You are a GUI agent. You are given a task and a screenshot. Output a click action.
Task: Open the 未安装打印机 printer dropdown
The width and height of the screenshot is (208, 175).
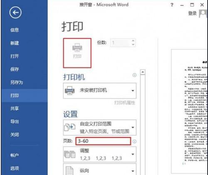click(x=100, y=91)
